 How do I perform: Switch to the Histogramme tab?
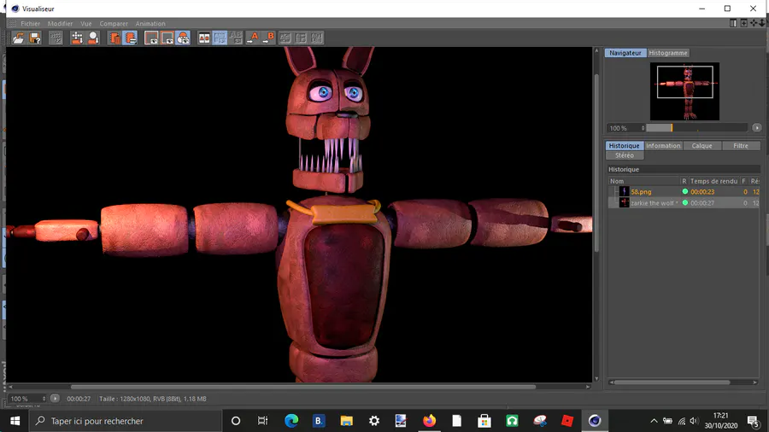tap(668, 53)
